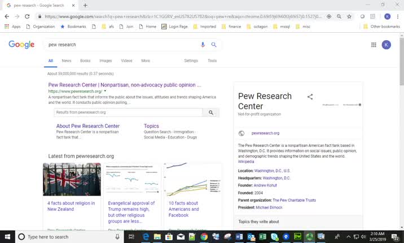Image resolution: width=404 pixels, height=243 pixels.
Task: Open the New Zealand flag article thumbnail
Action: (x=72, y=179)
